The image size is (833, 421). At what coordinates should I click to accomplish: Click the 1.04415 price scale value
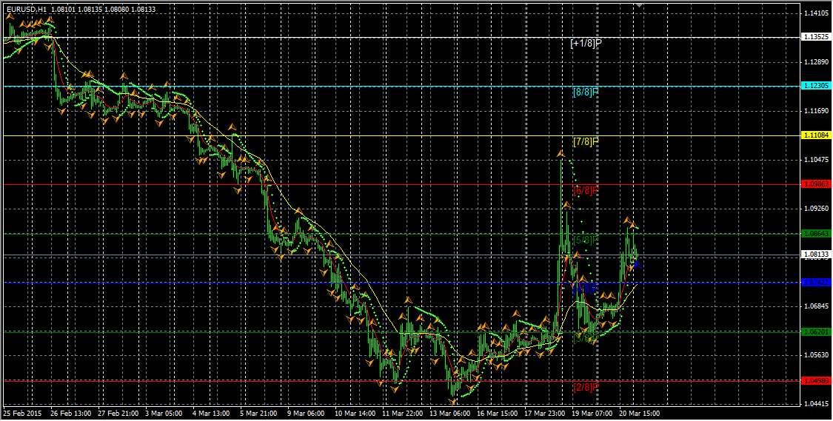point(816,404)
